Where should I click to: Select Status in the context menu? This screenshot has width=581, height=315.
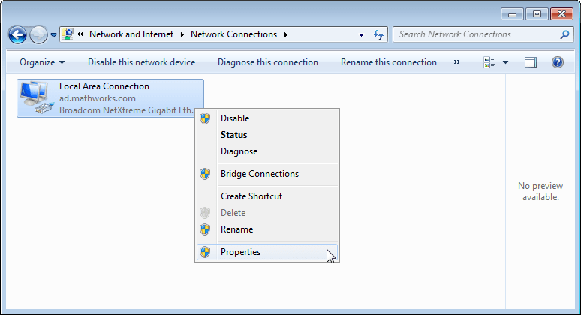point(233,135)
